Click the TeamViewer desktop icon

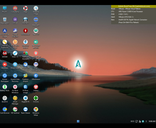(x=26, y=110)
